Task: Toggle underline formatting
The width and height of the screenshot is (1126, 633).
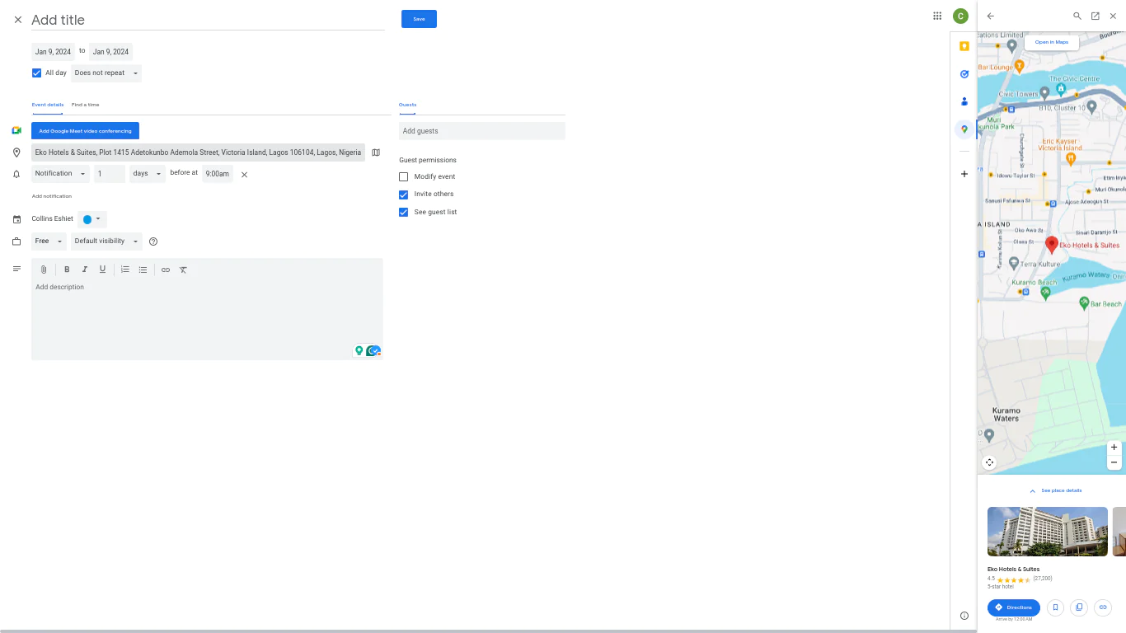Action: 102,270
